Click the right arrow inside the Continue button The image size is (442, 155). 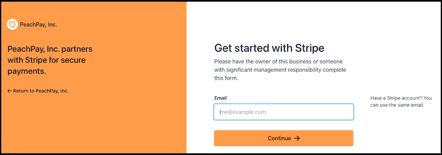(x=297, y=138)
